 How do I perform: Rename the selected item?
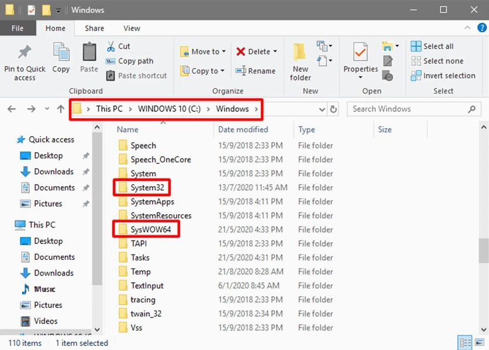pyautogui.click(x=256, y=71)
